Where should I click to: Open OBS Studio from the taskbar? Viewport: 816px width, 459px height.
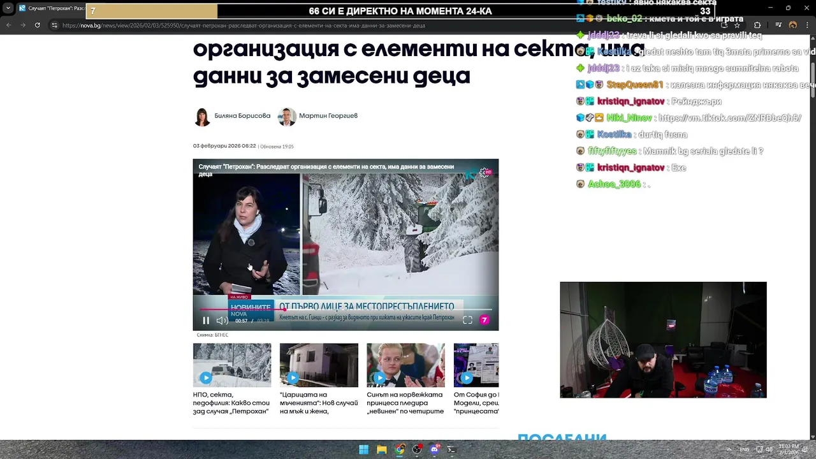417,449
